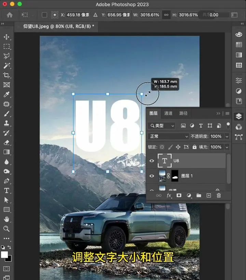Hide the U8 text layer
The image size is (246, 280).
[x=152, y=161]
